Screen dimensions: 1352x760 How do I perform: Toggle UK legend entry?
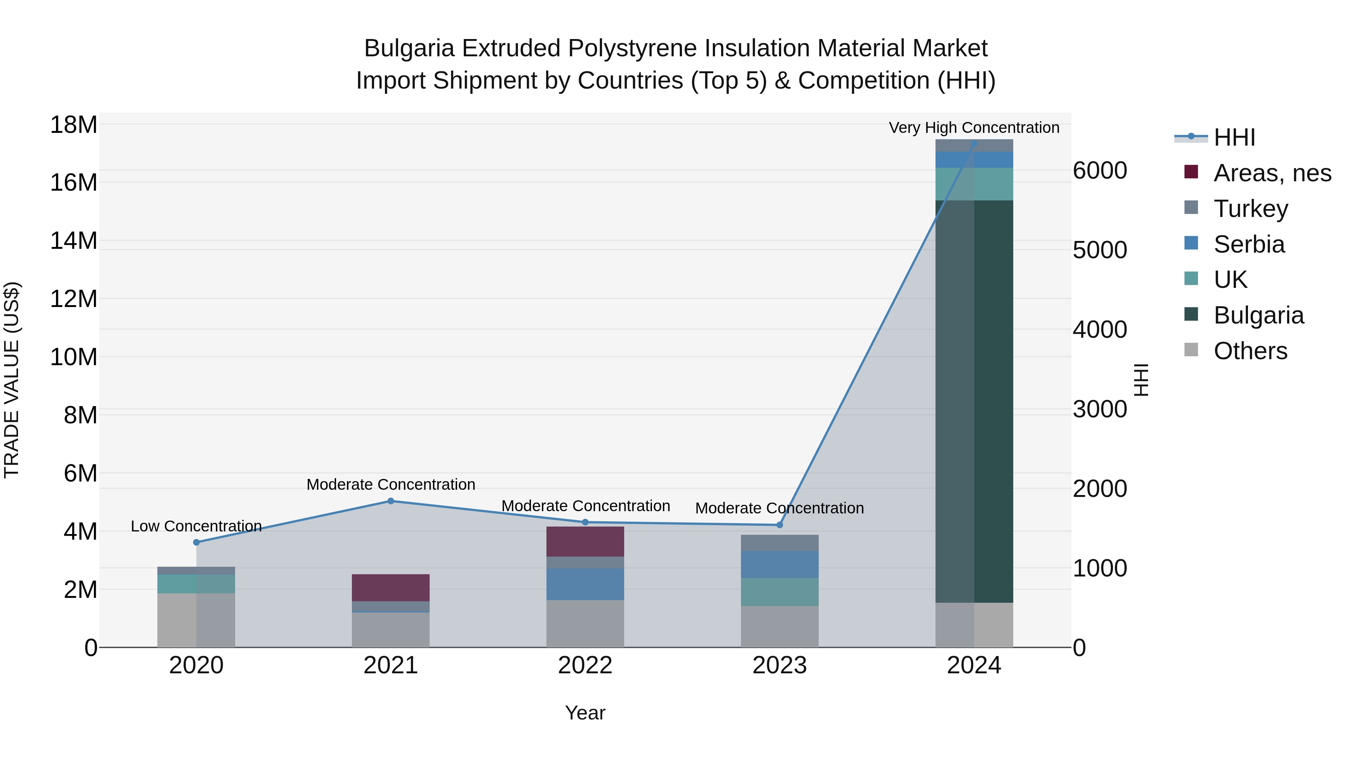(1216, 279)
